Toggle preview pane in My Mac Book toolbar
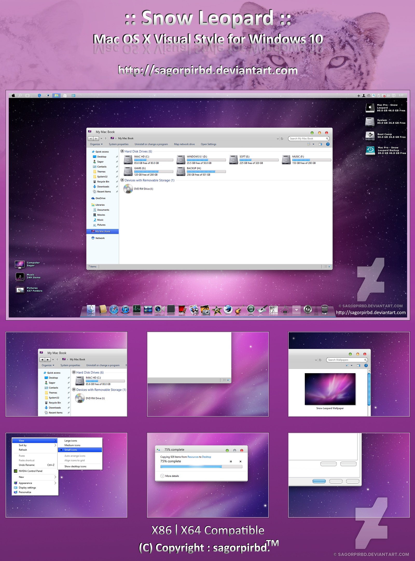 coord(320,144)
